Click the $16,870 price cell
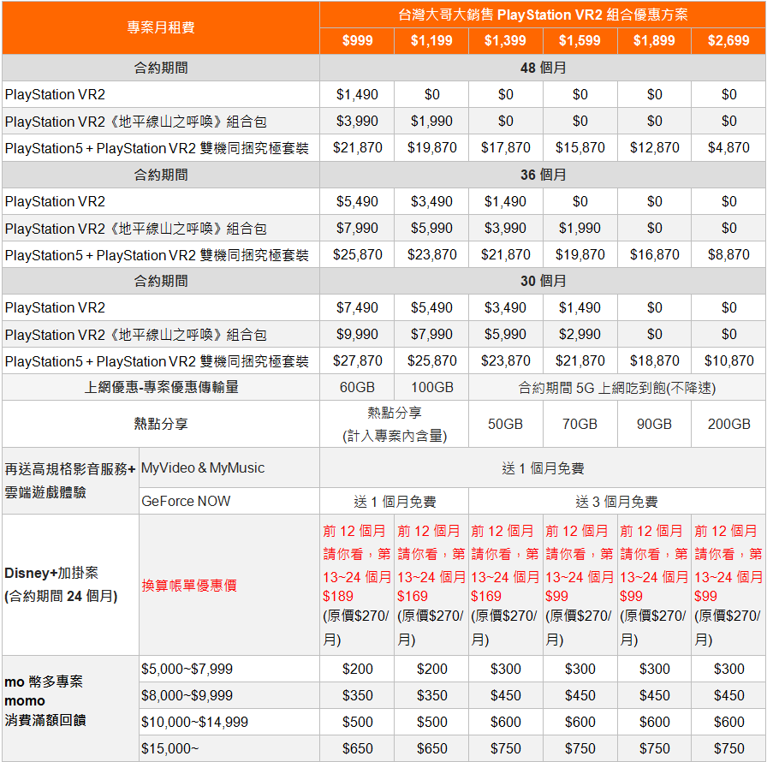 click(x=654, y=254)
